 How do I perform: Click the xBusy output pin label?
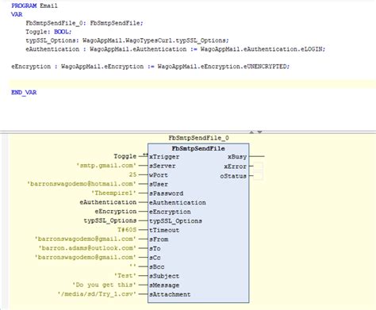[237, 157]
